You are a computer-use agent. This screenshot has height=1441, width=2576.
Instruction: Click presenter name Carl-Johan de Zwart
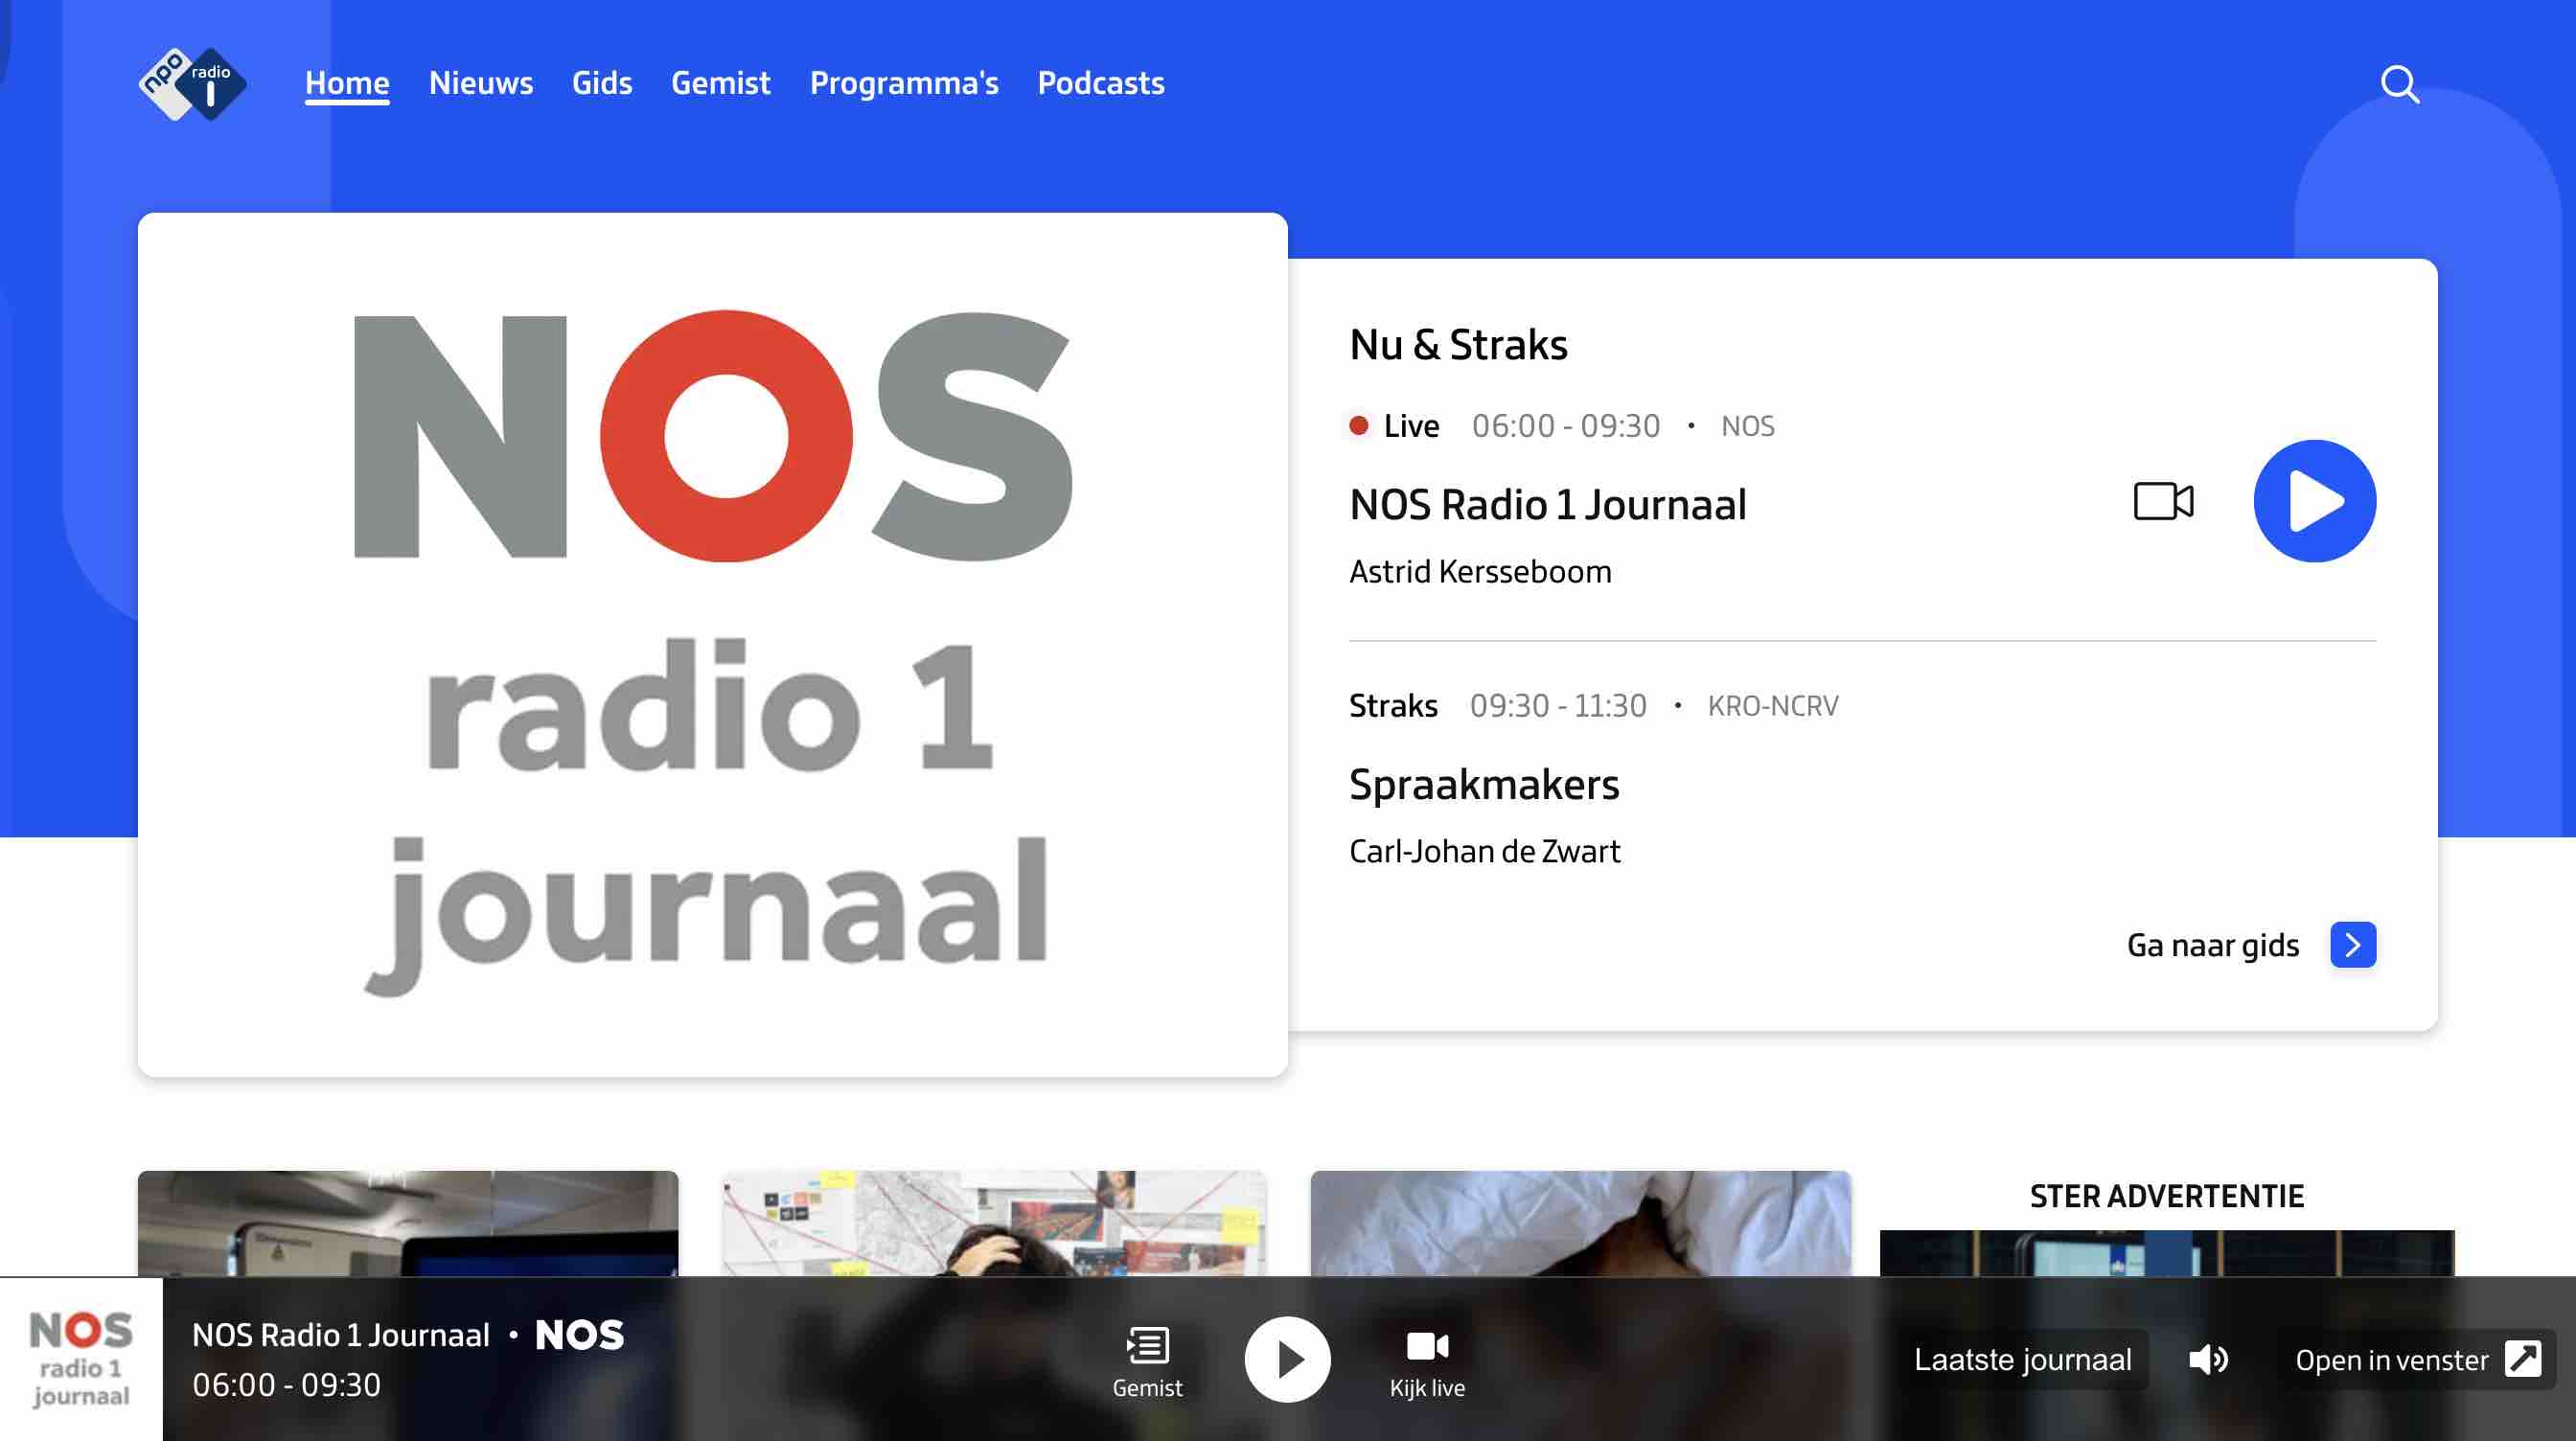pos(1485,852)
